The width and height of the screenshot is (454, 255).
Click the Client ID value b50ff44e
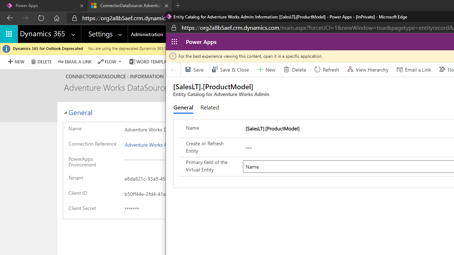pyautogui.click(x=145, y=194)
